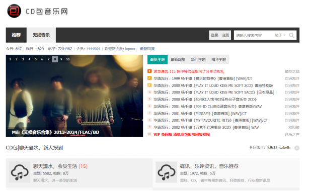Screen dimensions: 309x191
Task: Click author 欧阳坡 on row 9
Action: pyautogui.click(x=294, y=127)
